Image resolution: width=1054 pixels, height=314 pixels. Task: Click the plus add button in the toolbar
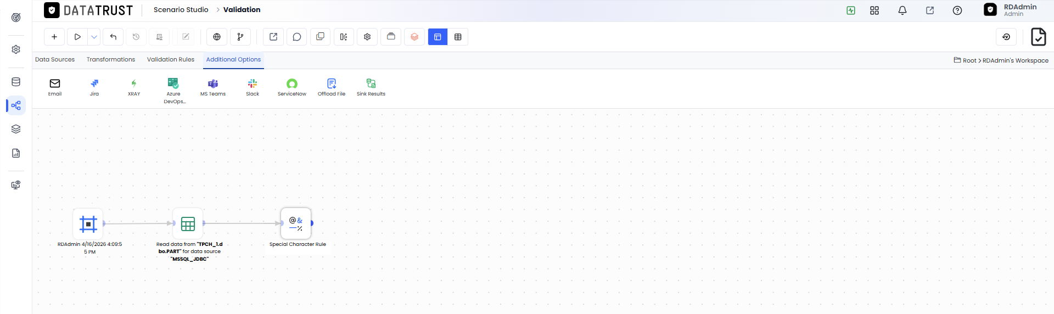[x=54, y=37]
